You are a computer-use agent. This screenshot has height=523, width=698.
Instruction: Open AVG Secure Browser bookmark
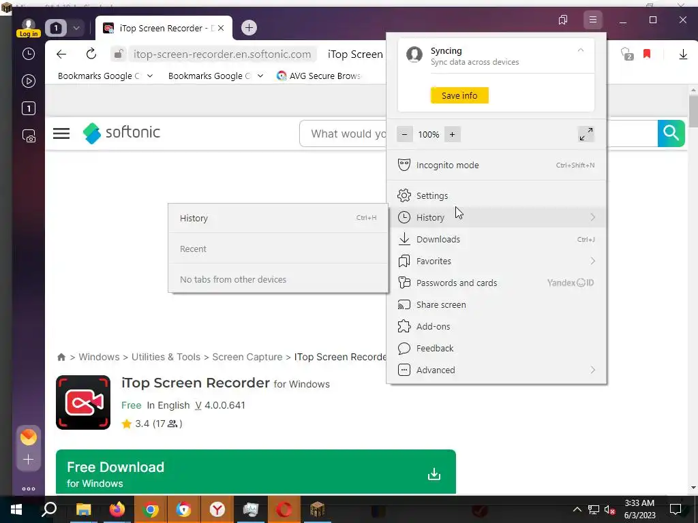[319, 76]
